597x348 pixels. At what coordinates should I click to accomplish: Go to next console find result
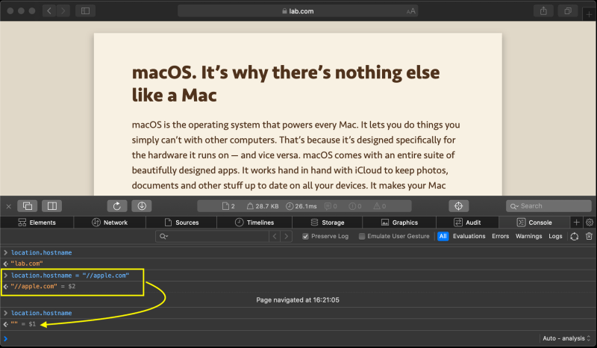click(287, 236)
